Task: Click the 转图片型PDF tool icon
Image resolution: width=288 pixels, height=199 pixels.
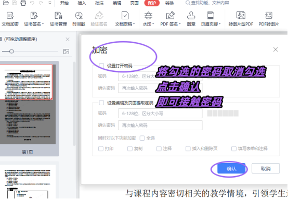Action: [x=241, y=16]
